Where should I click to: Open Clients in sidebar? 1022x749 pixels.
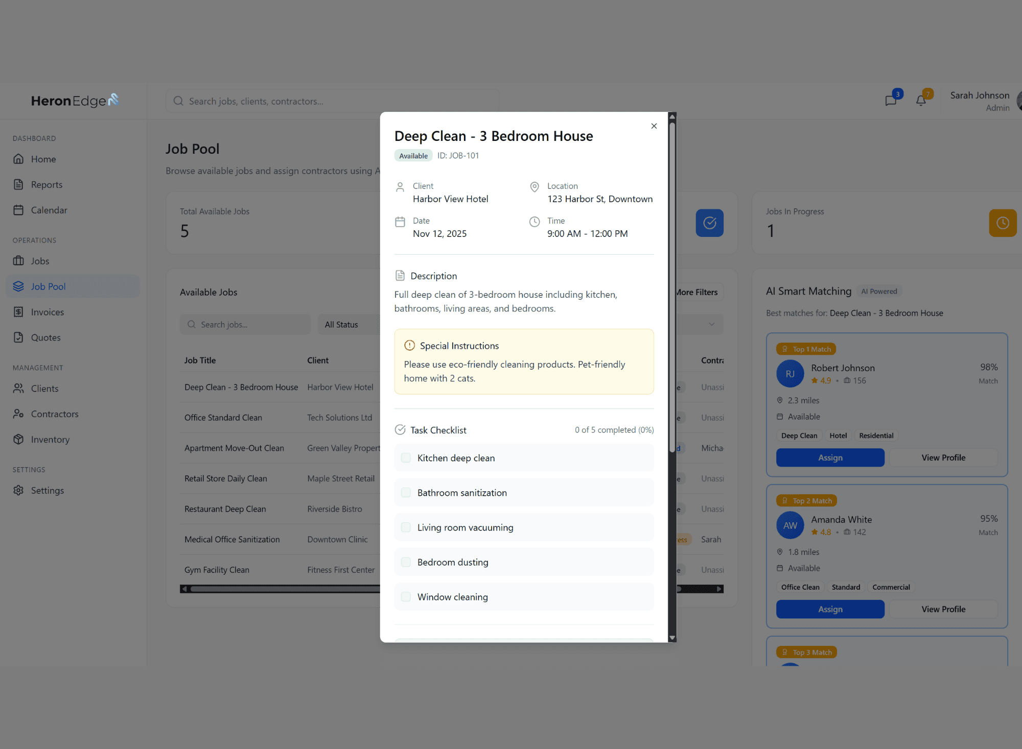point(73,389)
